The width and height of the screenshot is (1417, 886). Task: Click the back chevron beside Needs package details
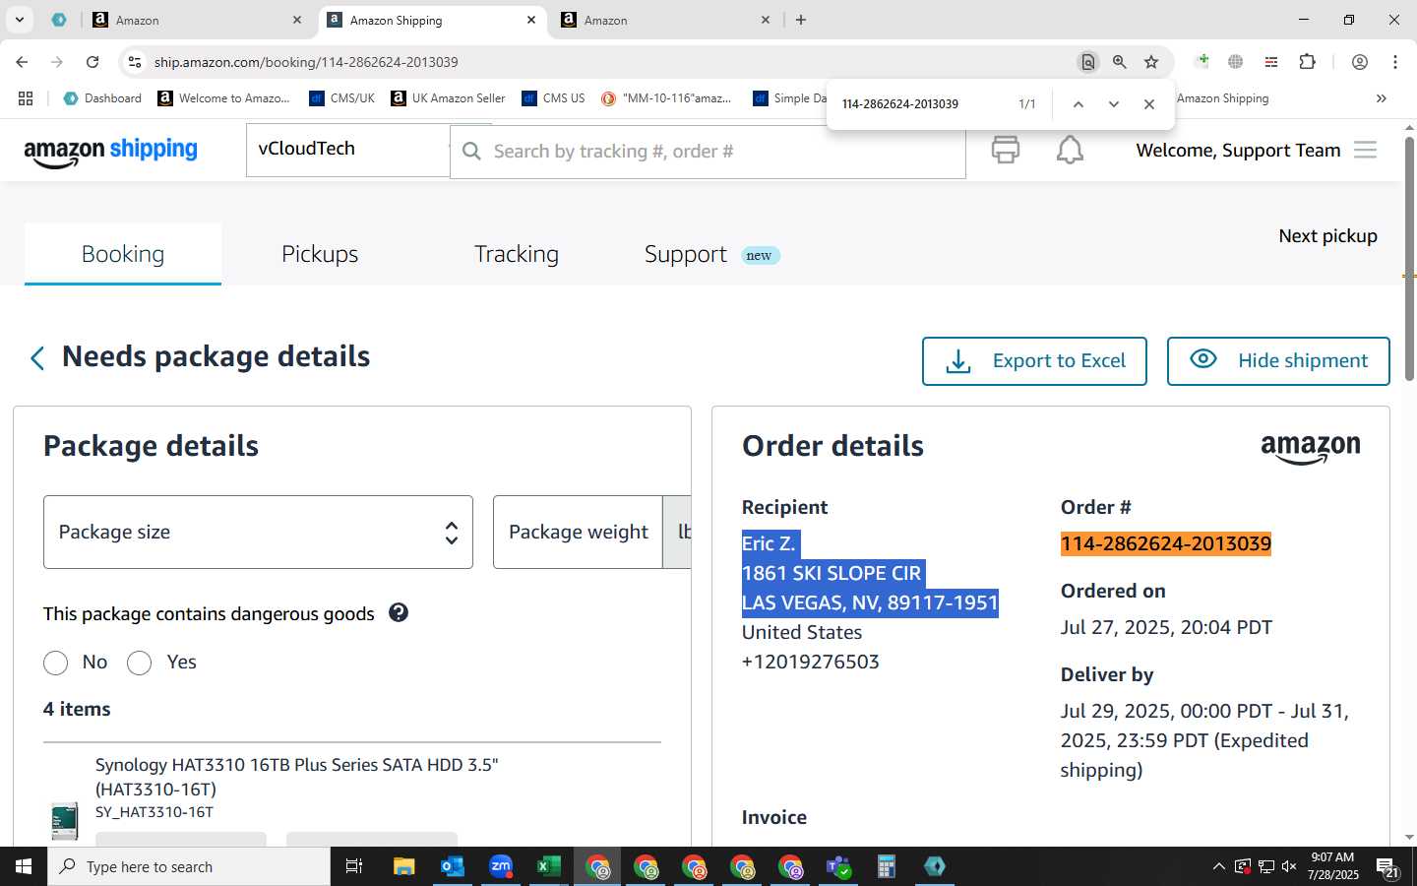tap(37, 357)
